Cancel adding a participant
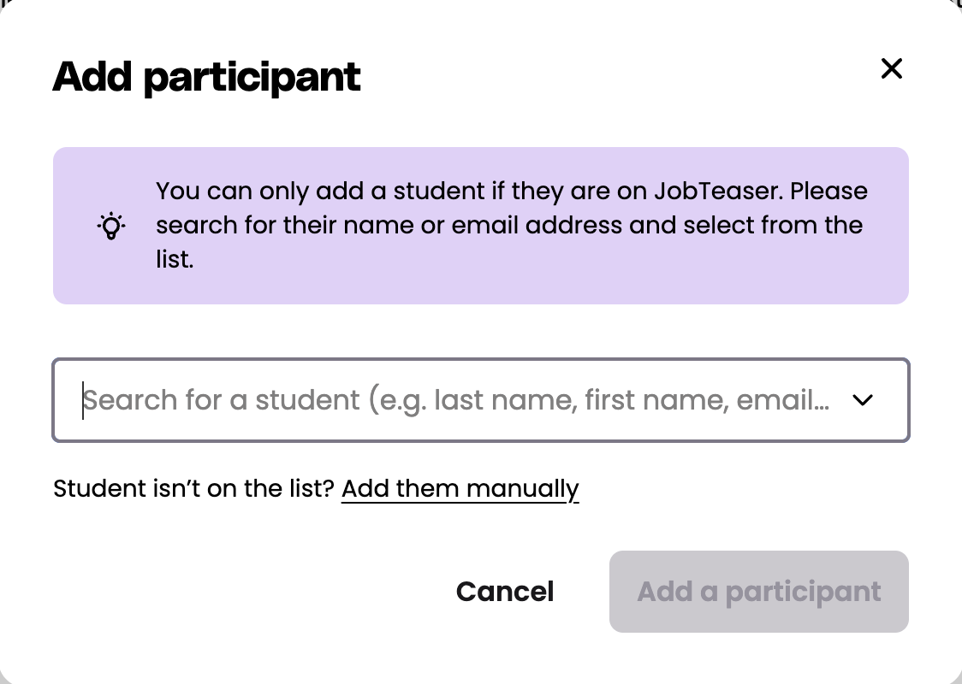The width and height of the screenshot is (962, 684). tap(505, 592)
